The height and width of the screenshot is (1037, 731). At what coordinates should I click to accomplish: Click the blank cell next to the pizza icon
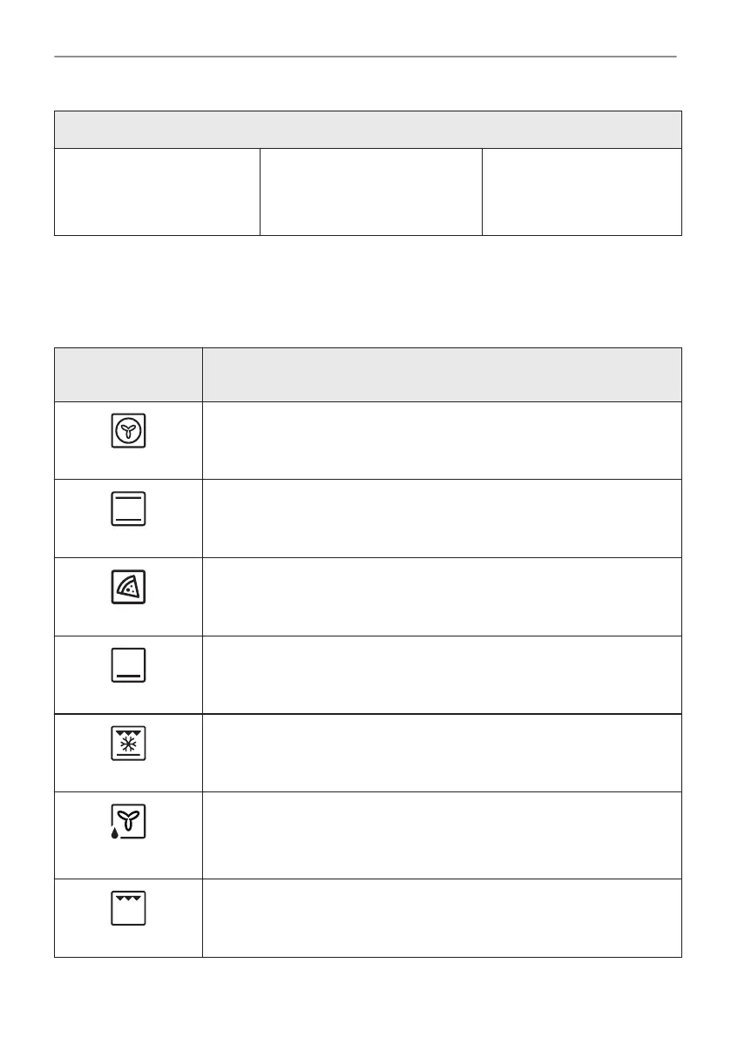point(442,596)
